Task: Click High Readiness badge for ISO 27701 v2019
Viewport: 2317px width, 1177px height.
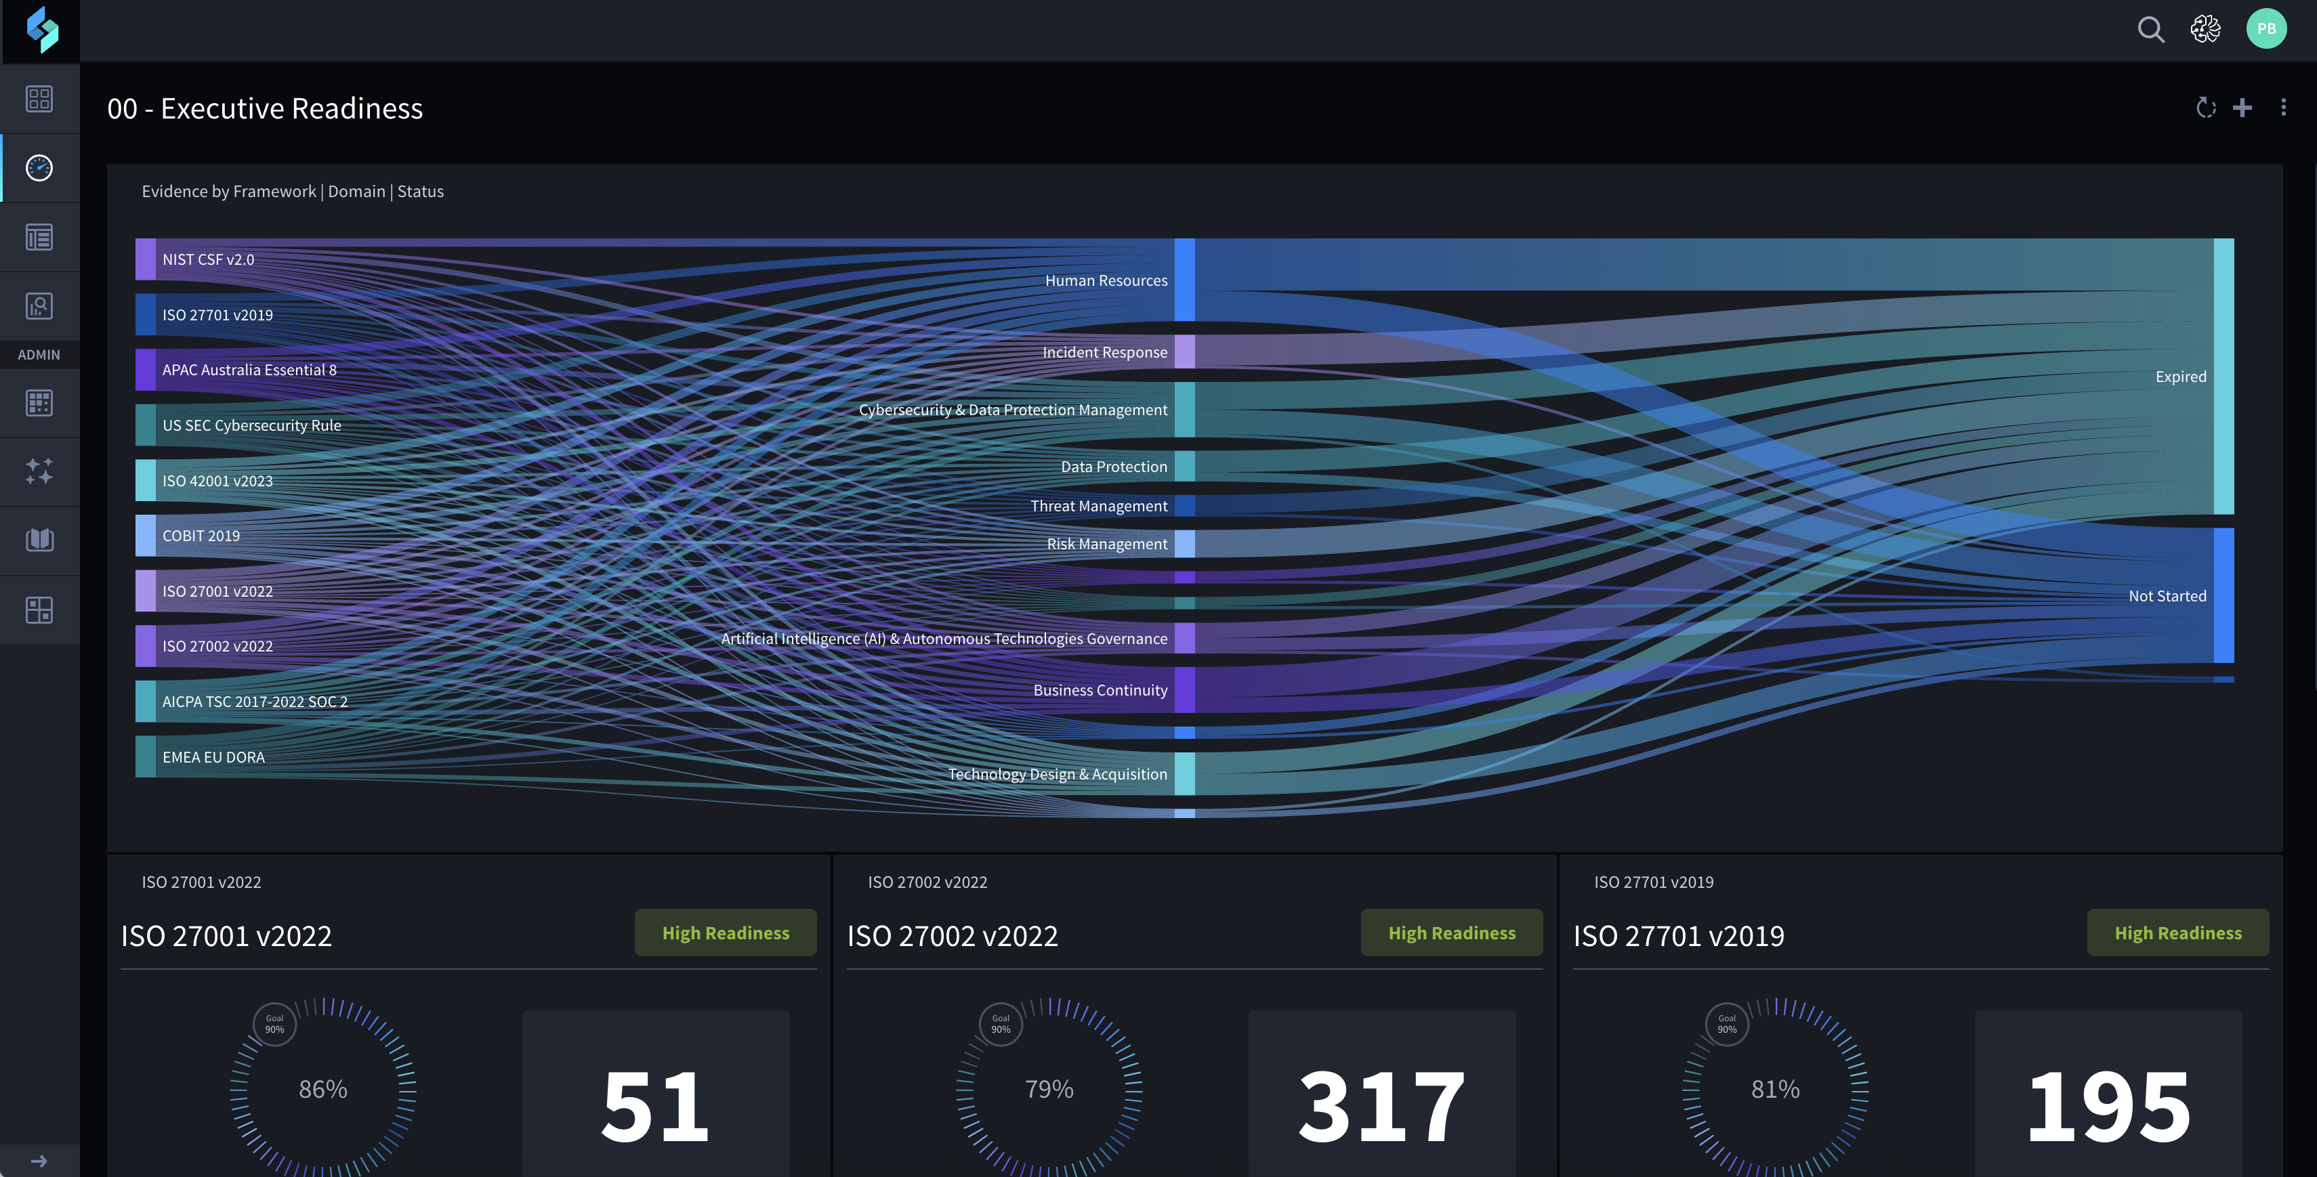Action: click(x=2177, y=933)
